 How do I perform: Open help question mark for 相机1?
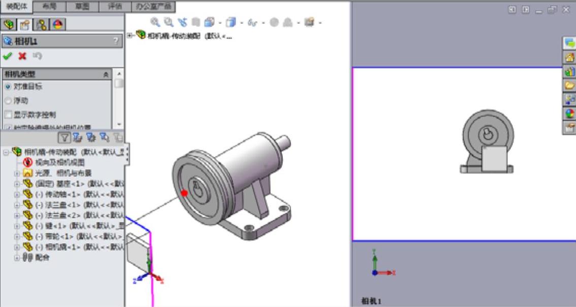pos(115,42)
